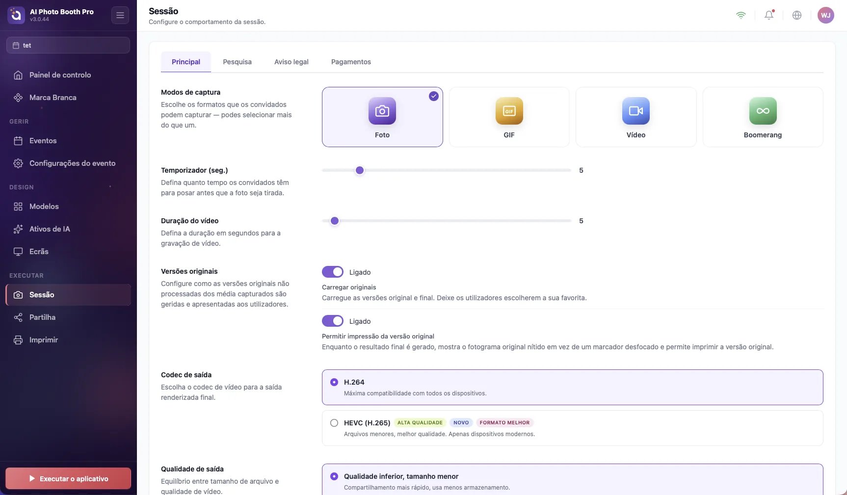Open the notifications bell
Viewport: 847px width, 495px height.
769,15
